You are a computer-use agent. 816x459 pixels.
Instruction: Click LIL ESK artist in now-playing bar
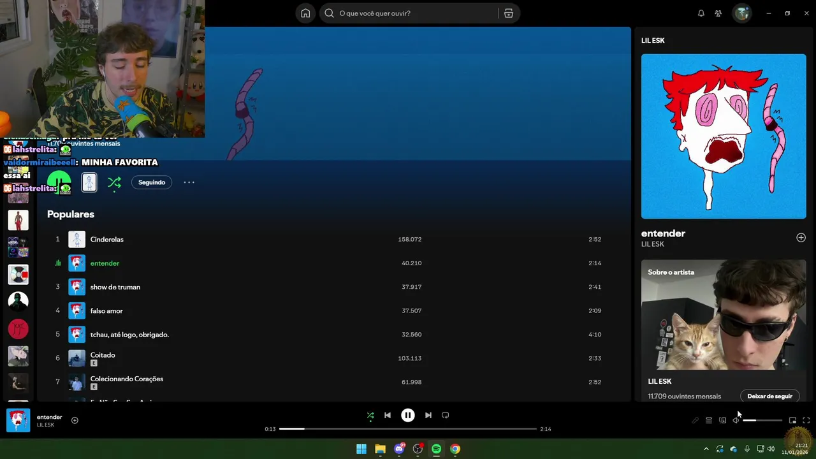tap(45, 425)
